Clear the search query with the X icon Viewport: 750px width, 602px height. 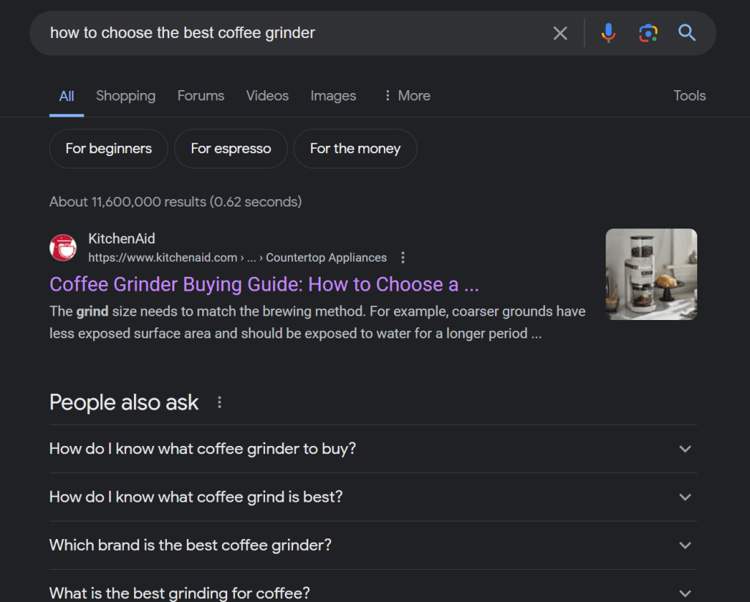tap(560, 34)
